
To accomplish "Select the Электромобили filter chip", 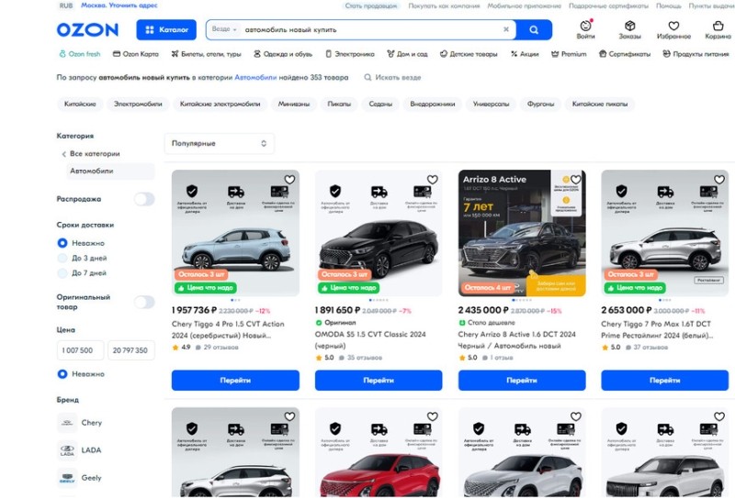I will coord(138,105).
